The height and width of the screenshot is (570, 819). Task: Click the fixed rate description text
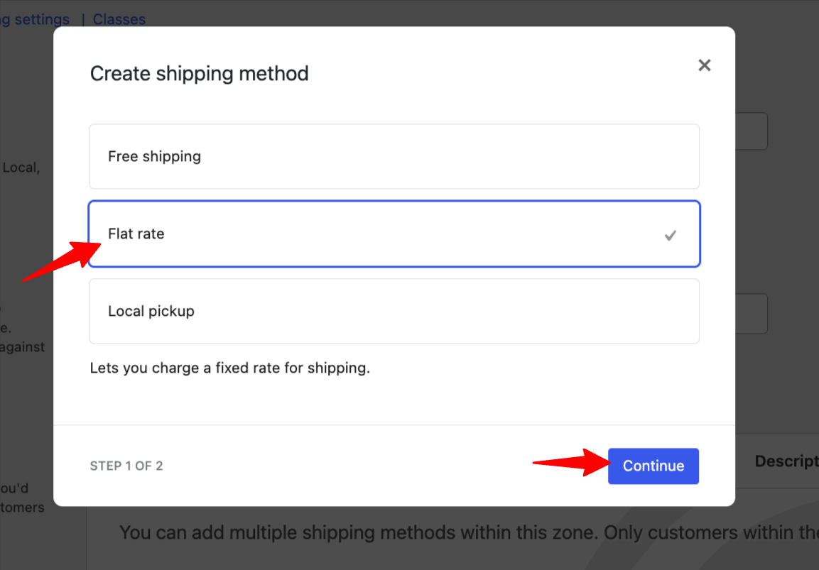tap(229, 368)
